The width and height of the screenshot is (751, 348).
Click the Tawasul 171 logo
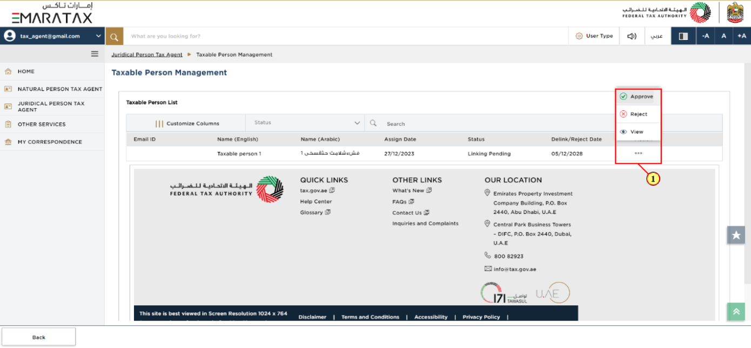point(504,293)
